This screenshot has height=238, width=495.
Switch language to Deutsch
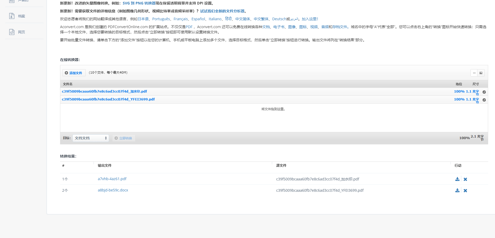[x=279, y=19]
